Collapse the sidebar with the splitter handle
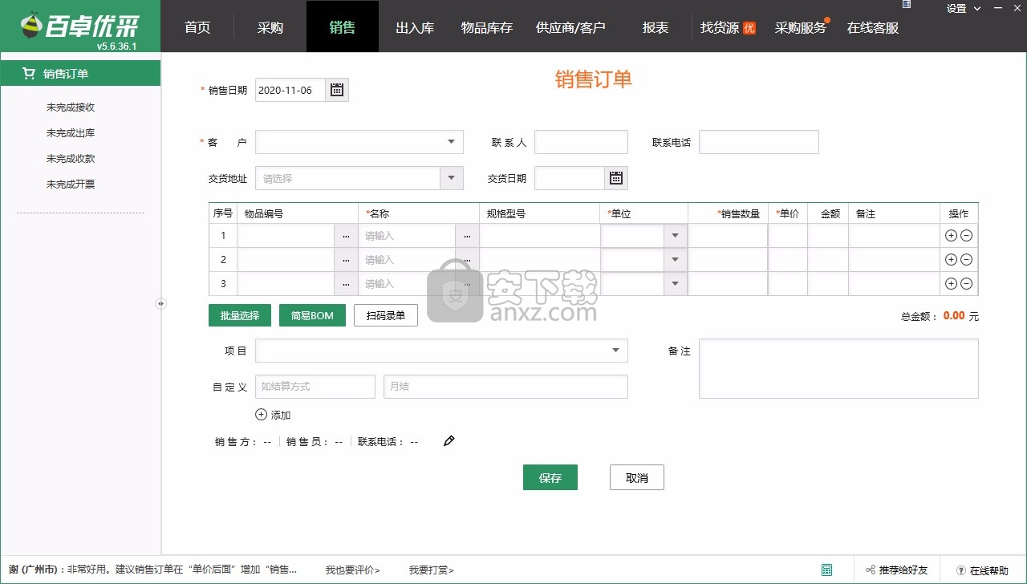This screenshot has height=584, width=1027. [x=160, y=303]
